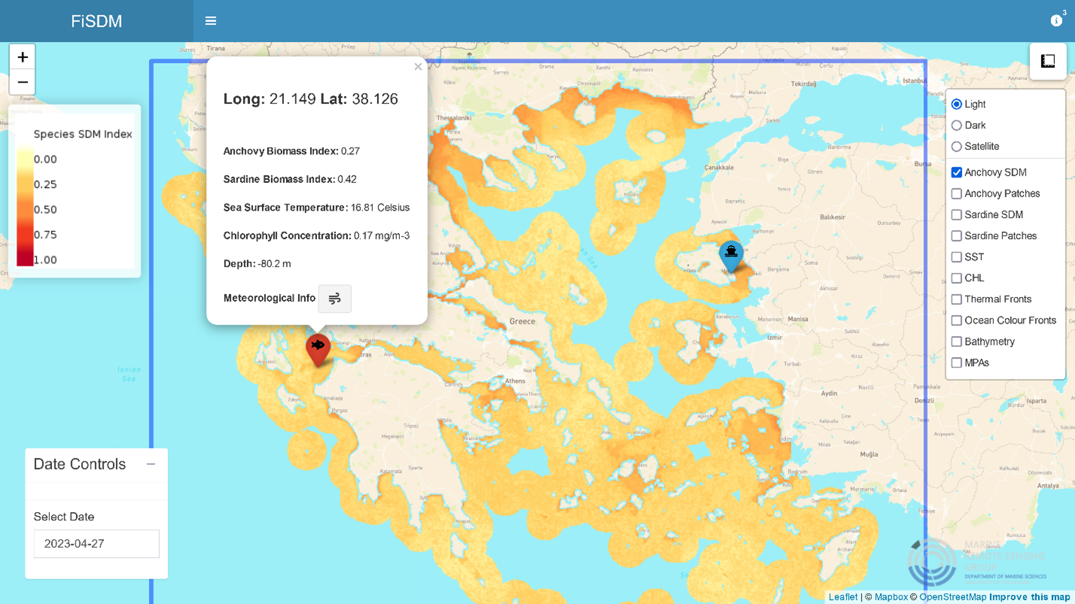Click the Select Date field
This screenshot has height=604, width=1075.
pyautogui.click(x=97, y=544)
